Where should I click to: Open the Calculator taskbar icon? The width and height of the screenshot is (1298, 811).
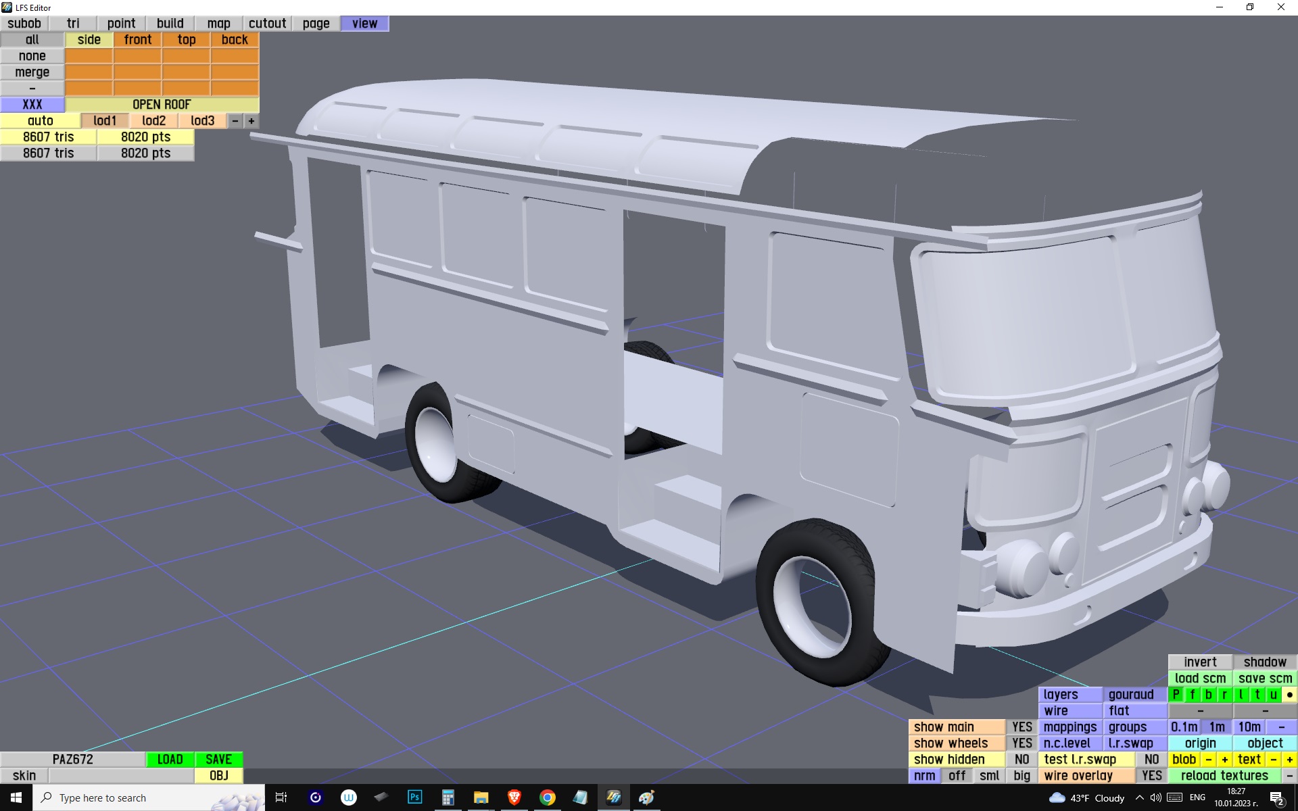tap(448, 797)
